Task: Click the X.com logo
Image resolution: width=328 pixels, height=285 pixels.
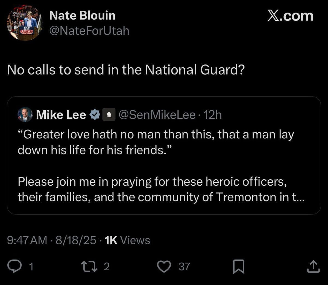Action: [290, 16]
